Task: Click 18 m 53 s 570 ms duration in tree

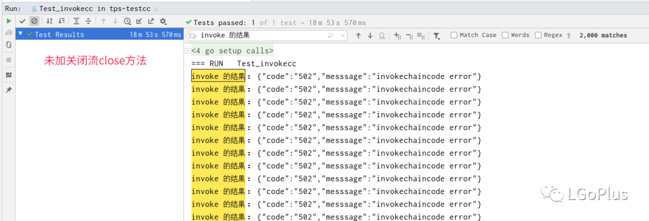Action: (155, 35)
